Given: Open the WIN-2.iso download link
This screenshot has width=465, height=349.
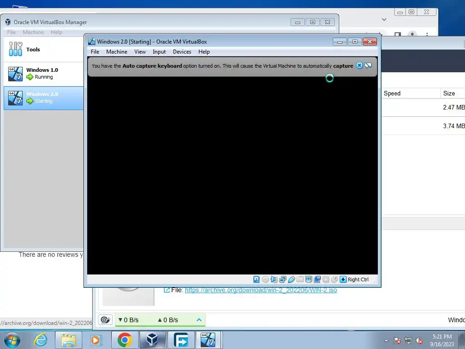Looking at the screenshot, I should [261, 290].
